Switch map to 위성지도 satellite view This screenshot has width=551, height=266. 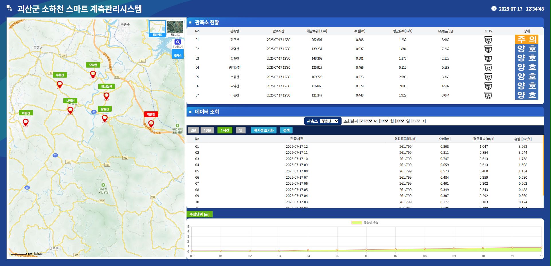tap(175, 29)
